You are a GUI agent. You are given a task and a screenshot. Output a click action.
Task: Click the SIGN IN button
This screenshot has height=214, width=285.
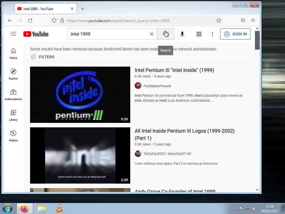pos(235,34)
